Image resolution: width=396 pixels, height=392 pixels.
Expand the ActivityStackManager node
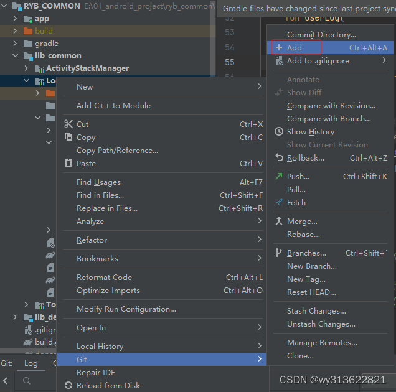coord(26,68)
